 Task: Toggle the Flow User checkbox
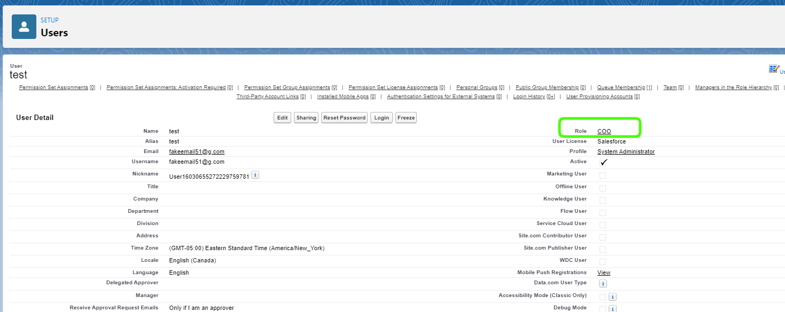tap(603, 212)
